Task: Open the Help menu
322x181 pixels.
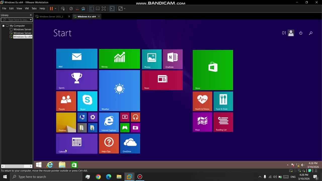Action: pos(42,9)
